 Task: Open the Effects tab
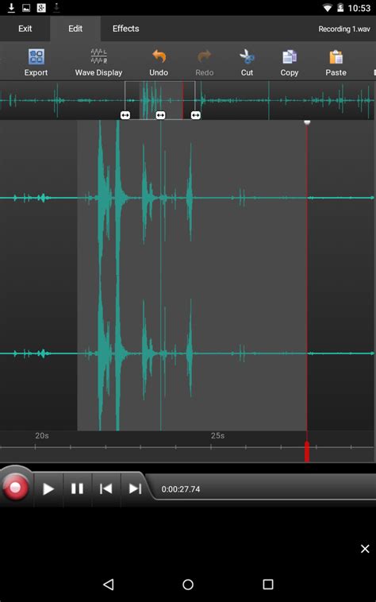[x=125, y=29]
